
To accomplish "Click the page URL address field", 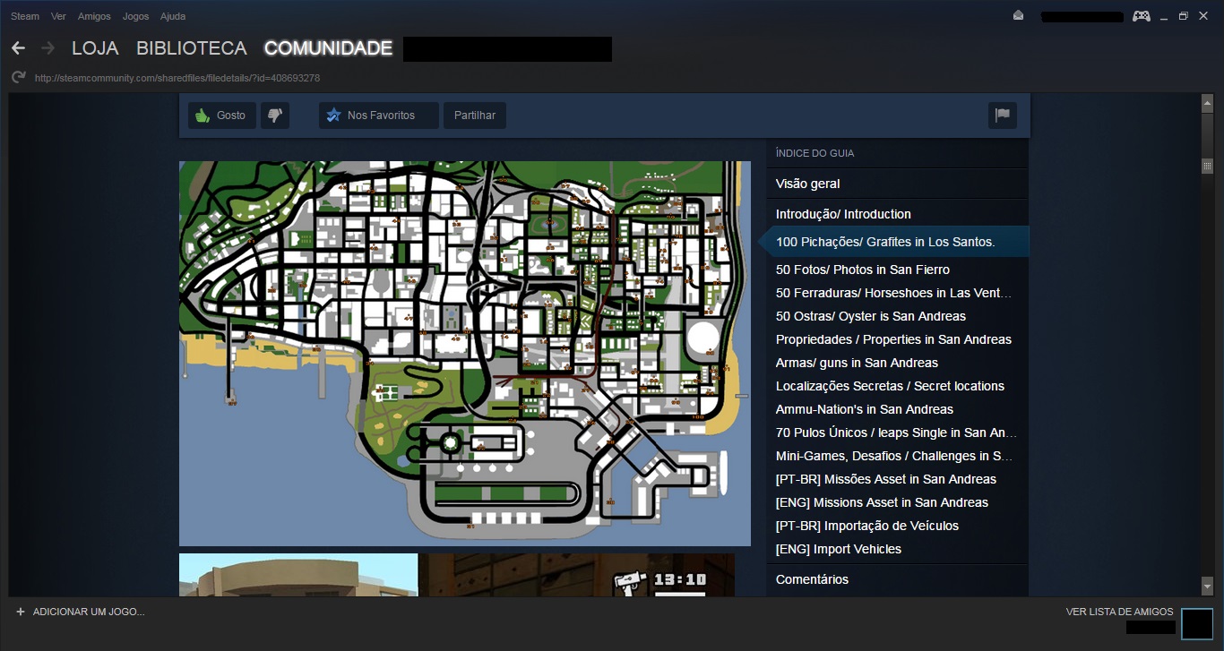I will [177, 78].
